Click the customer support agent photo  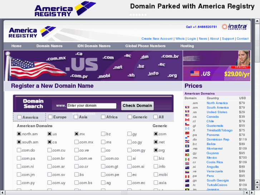pos(244,58)
